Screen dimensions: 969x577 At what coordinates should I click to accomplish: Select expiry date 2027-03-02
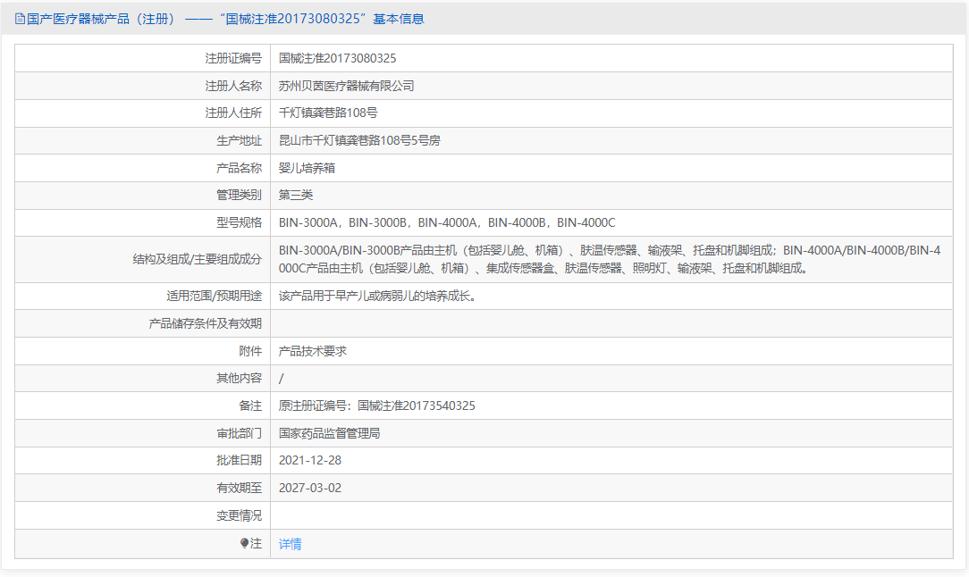pyautogui.click(x=309, y=488)
